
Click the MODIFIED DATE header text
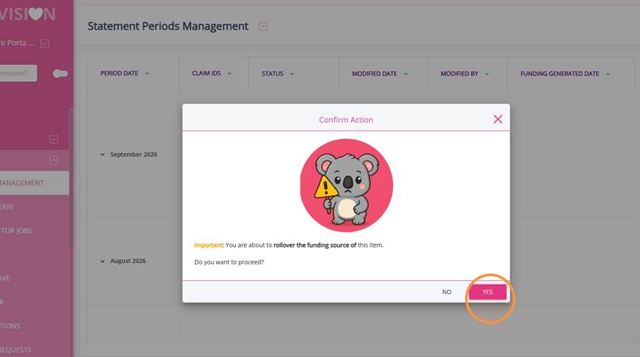(x=374, y=74)
